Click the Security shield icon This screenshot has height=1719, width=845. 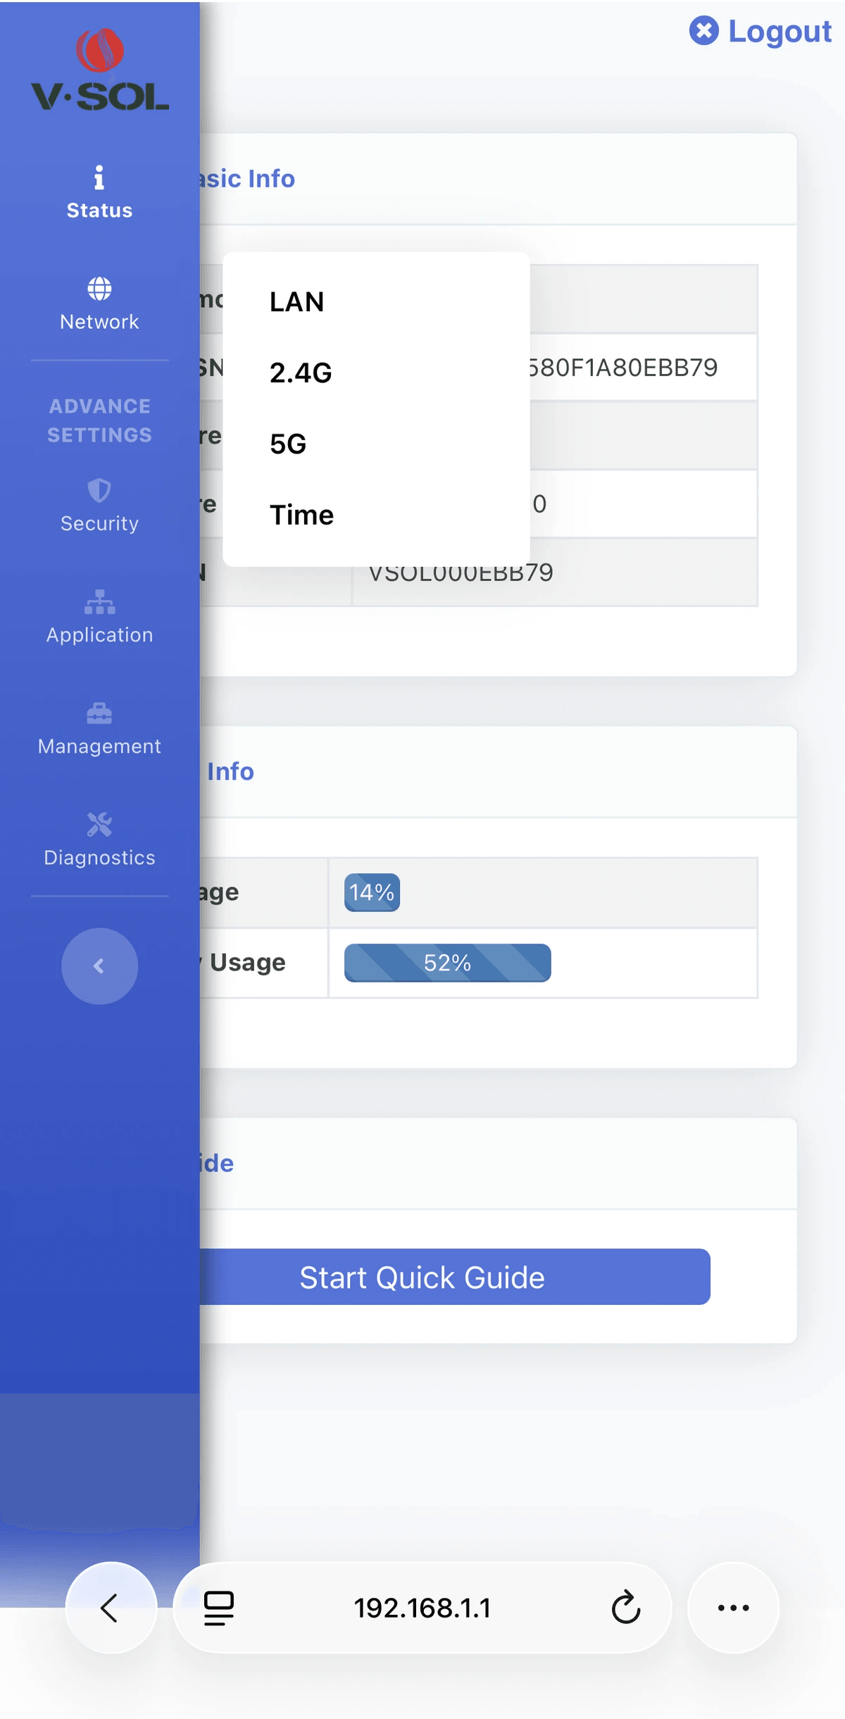(x=99, y=490)
